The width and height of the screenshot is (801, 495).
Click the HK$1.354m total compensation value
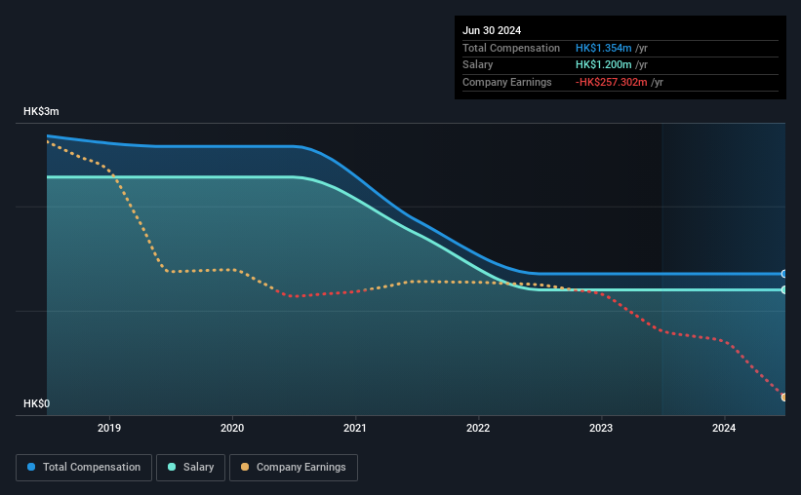(603, 48)
